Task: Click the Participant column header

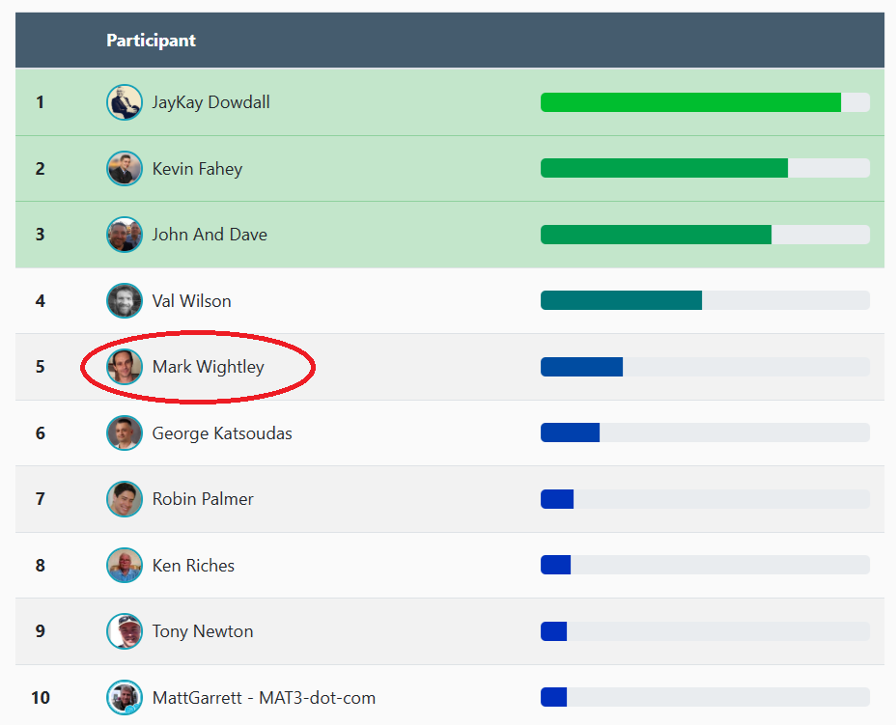Action: pos(151,41)
